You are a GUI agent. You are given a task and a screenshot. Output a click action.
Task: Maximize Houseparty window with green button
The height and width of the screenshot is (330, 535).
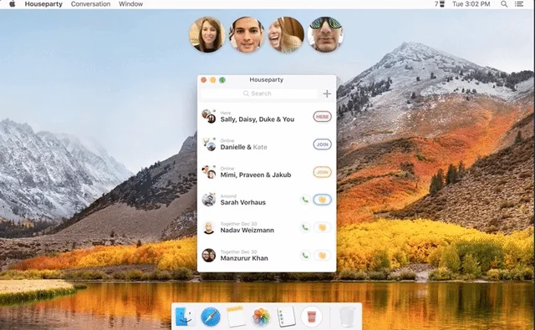pyautogui.click(x=222, y=79)
